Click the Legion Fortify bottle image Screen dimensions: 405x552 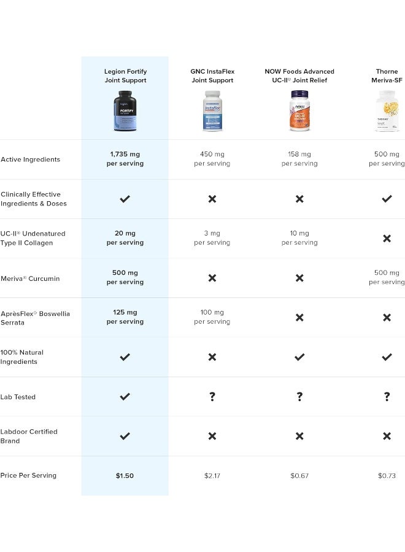point(125,111)
